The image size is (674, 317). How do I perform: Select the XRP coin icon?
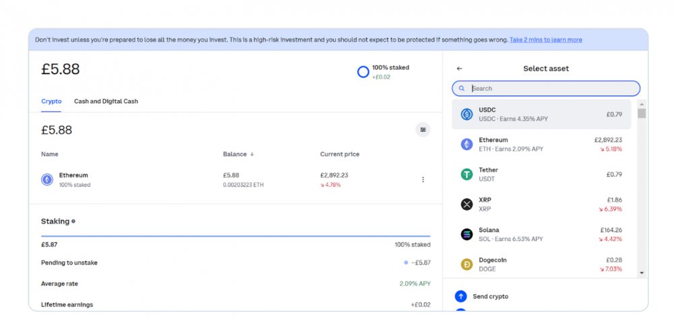pyautogui.click(x=467, y=205)
